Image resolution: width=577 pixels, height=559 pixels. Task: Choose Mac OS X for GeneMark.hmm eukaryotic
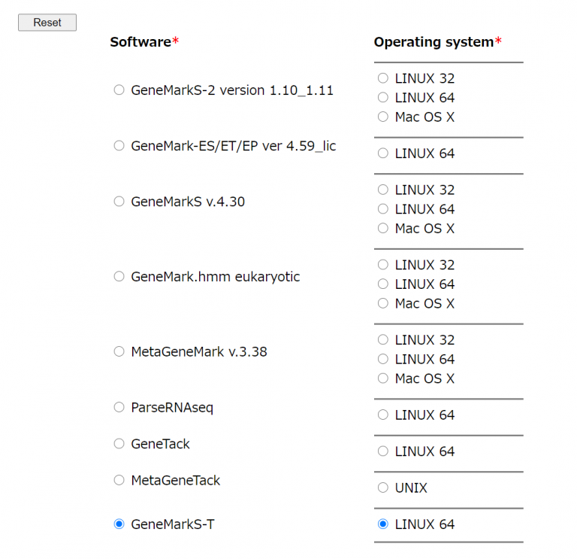point(383,304)
